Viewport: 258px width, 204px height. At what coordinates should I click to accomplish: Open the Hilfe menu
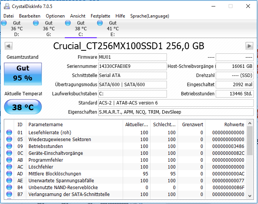120,16
